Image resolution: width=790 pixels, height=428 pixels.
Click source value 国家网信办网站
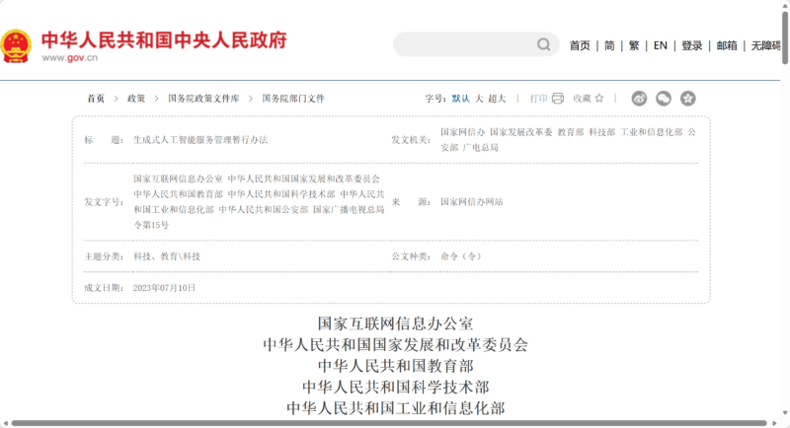[472, 202]
